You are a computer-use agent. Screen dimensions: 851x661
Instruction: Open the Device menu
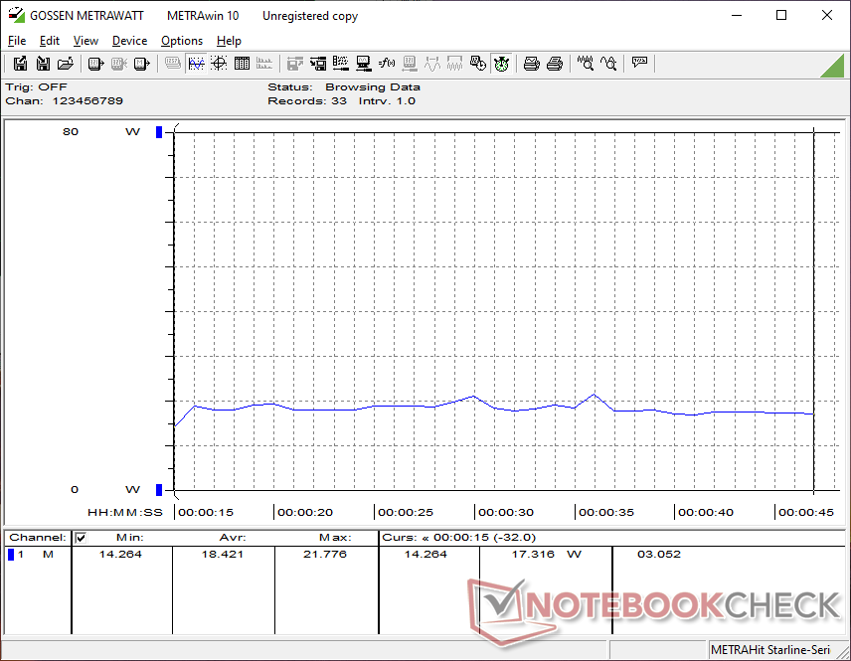point(129,41)
